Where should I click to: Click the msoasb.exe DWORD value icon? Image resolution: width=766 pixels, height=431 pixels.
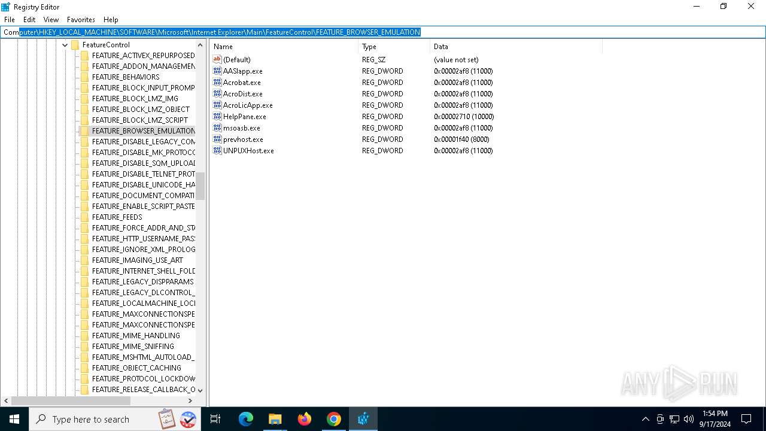[217, 128]
